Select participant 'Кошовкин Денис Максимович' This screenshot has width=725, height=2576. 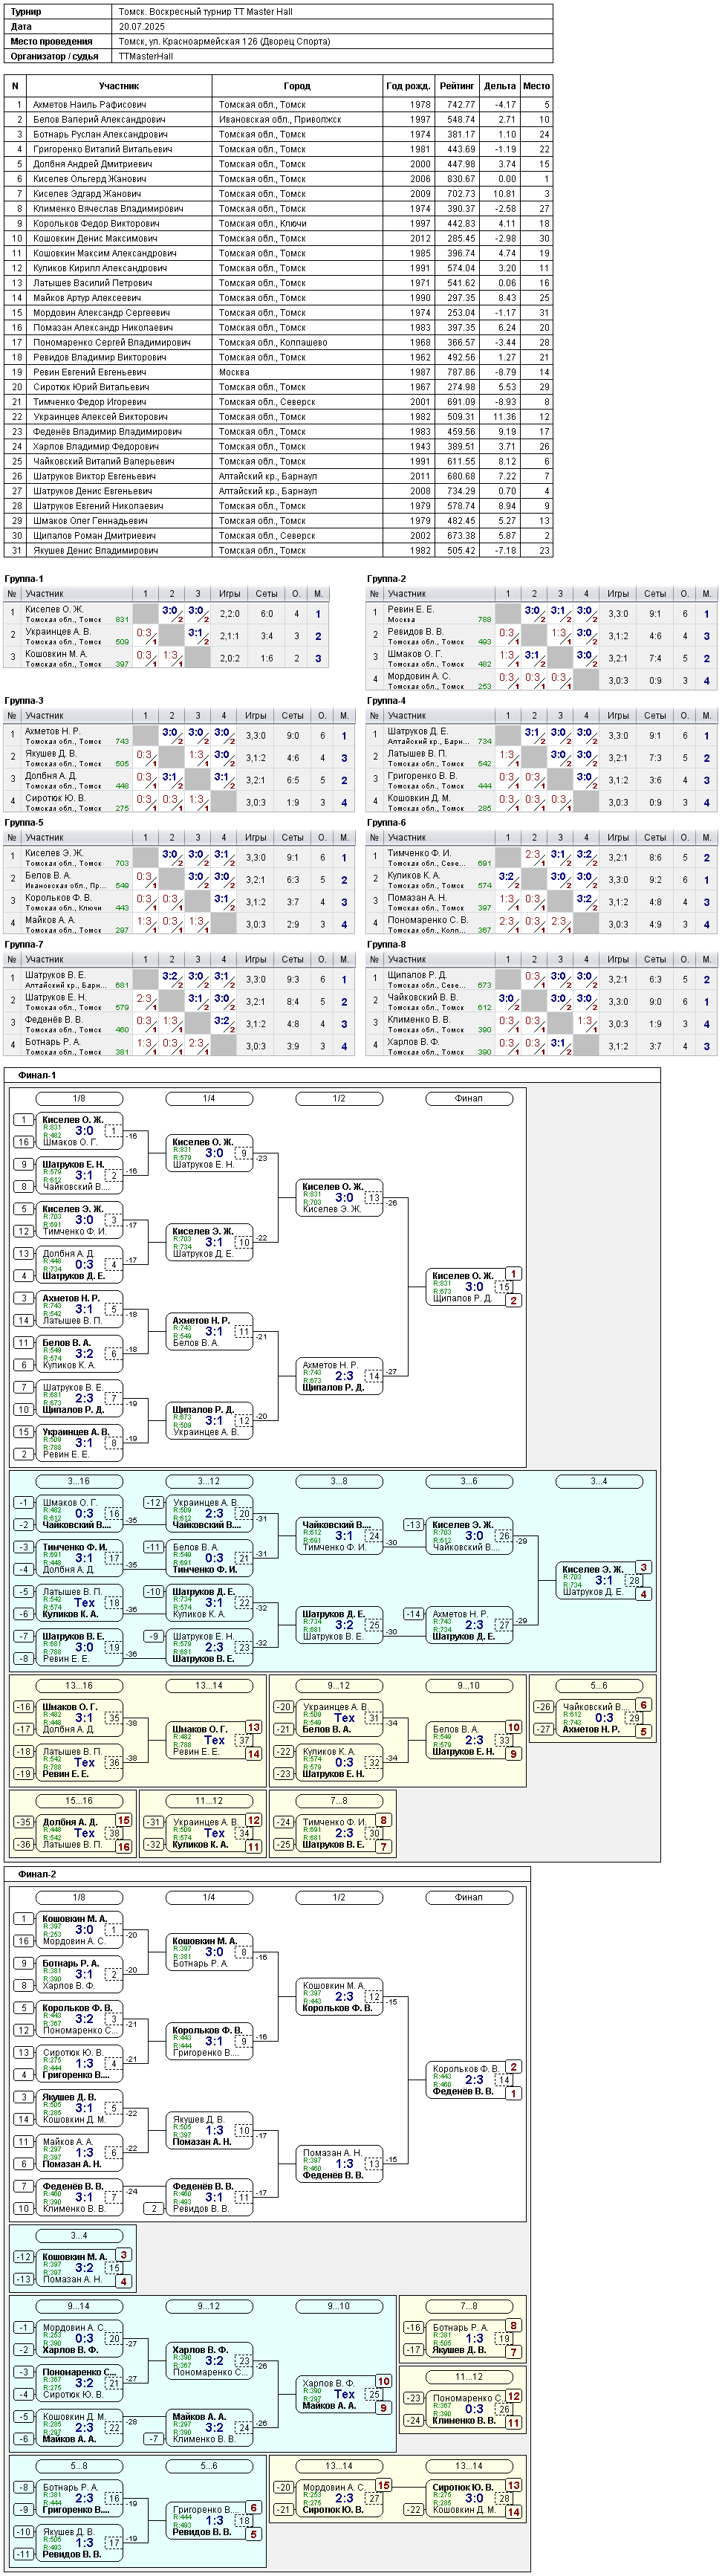pos(95,239)
